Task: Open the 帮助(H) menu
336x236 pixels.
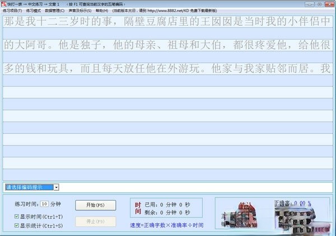Action: [101, 11]
